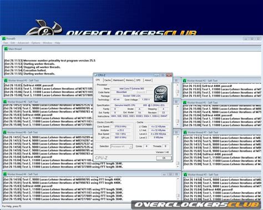Open the Edit menu in Prime95

pyautogui.click(x=13, y=43)
